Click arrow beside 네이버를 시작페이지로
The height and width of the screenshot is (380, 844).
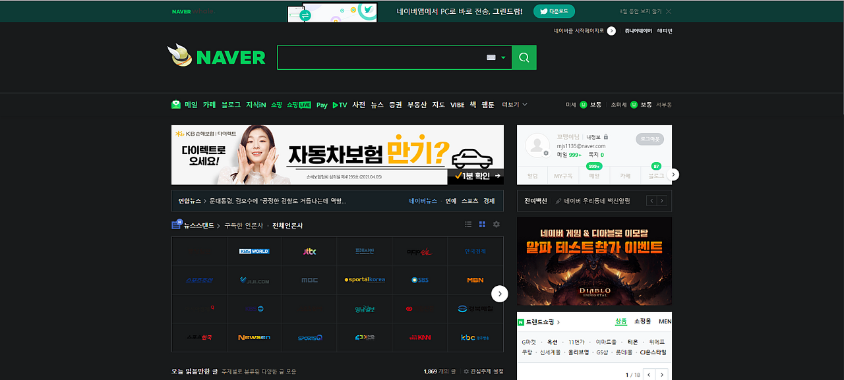[611, 31]
